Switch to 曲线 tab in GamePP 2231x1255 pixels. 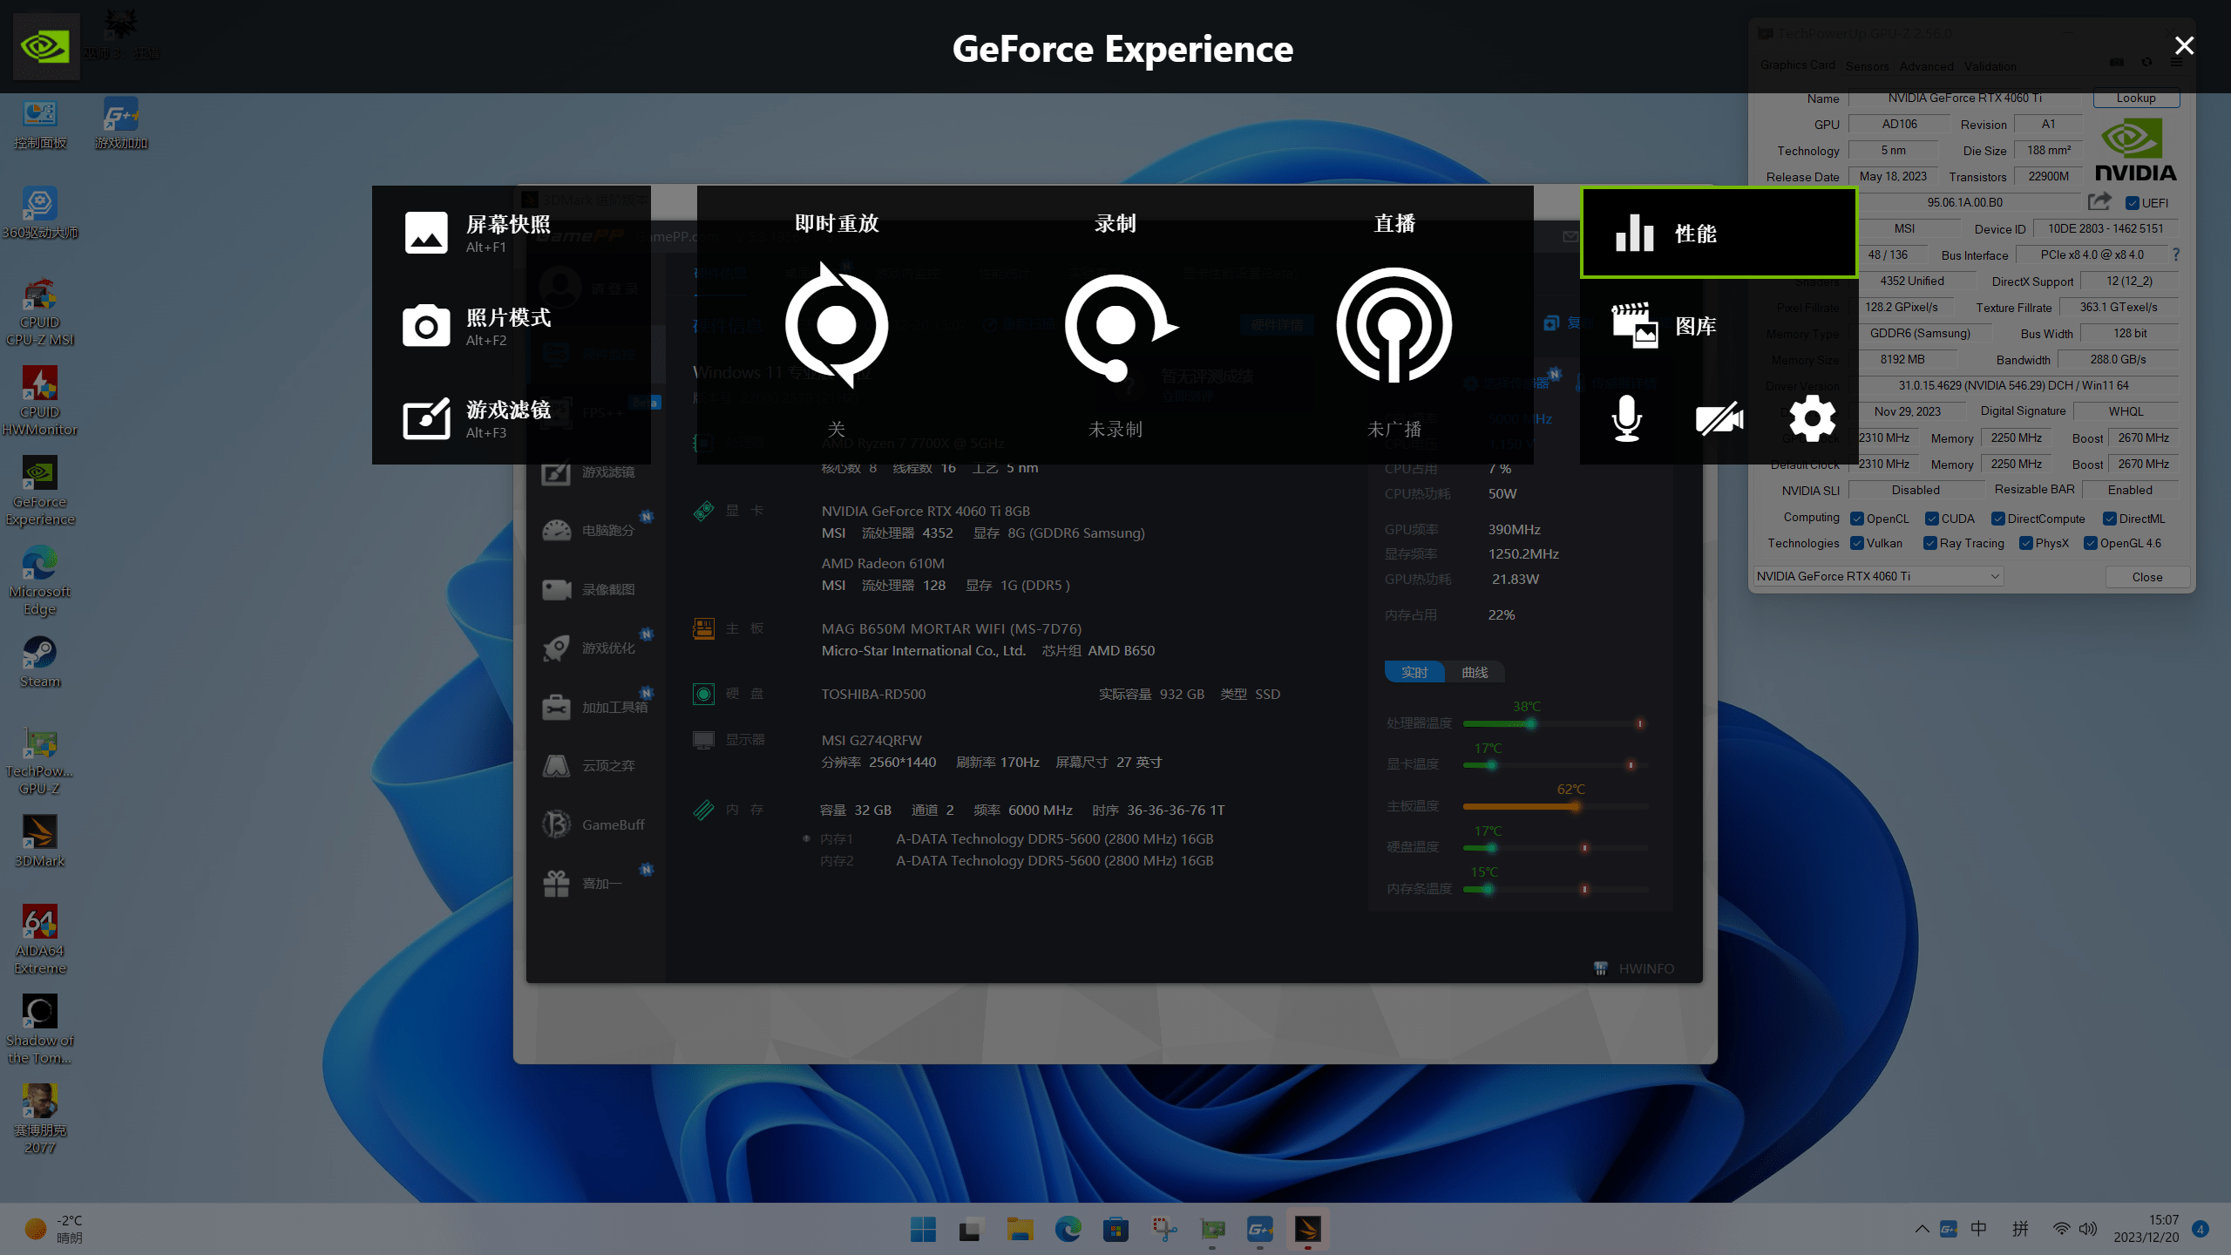(1475, 672)
